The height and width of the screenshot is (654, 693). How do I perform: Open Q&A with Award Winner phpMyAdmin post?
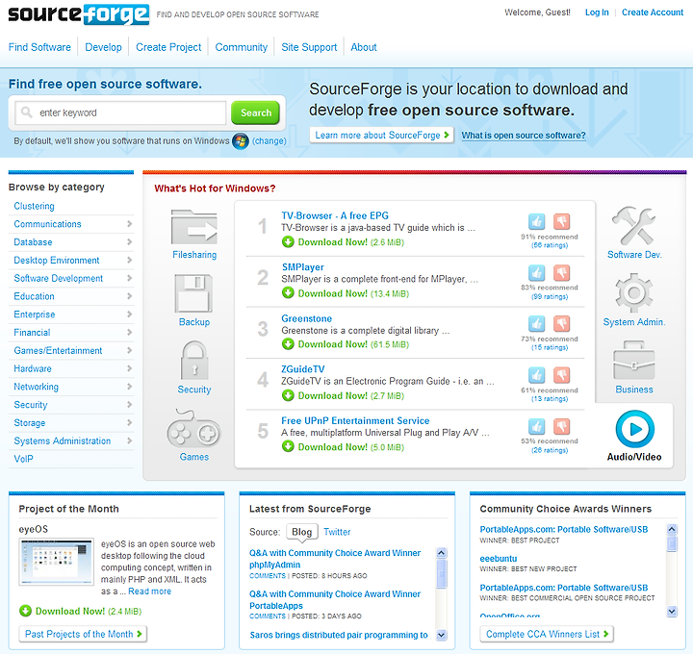335,559
